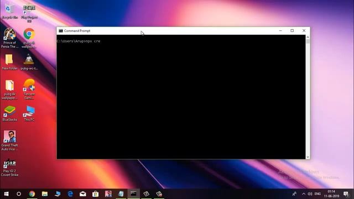Open the Windows Start menu
Viewport: 354px width, 199px height.
pos(6,194)
